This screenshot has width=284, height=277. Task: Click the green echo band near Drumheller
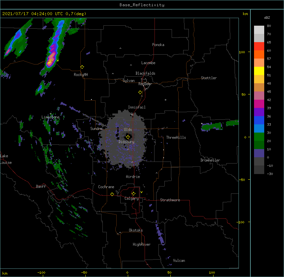(x=212, y=126)
